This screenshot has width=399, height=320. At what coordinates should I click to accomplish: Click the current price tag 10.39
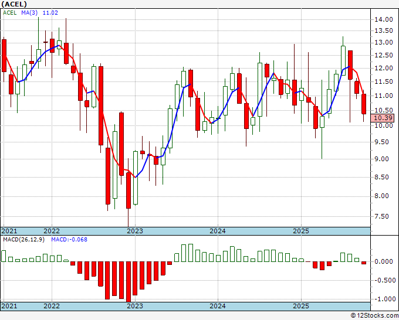coord(383,118)
